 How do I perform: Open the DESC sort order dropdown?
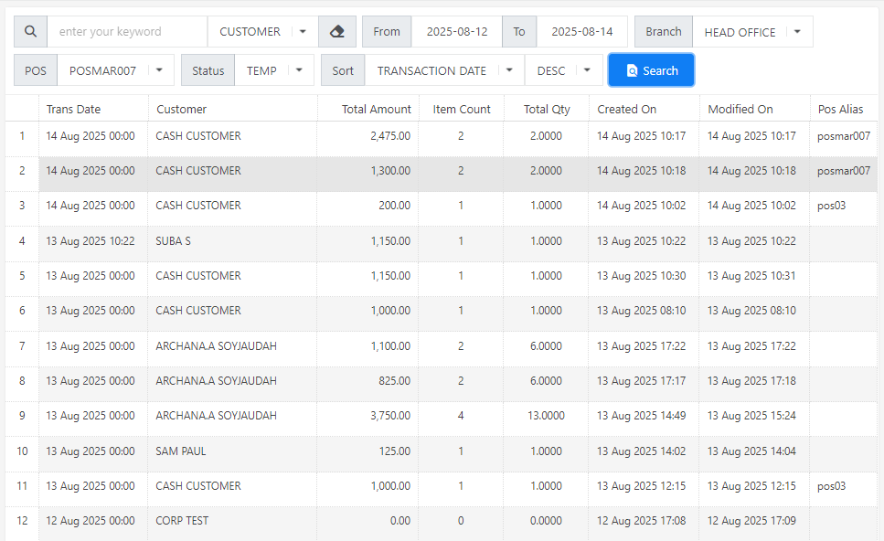563,70
